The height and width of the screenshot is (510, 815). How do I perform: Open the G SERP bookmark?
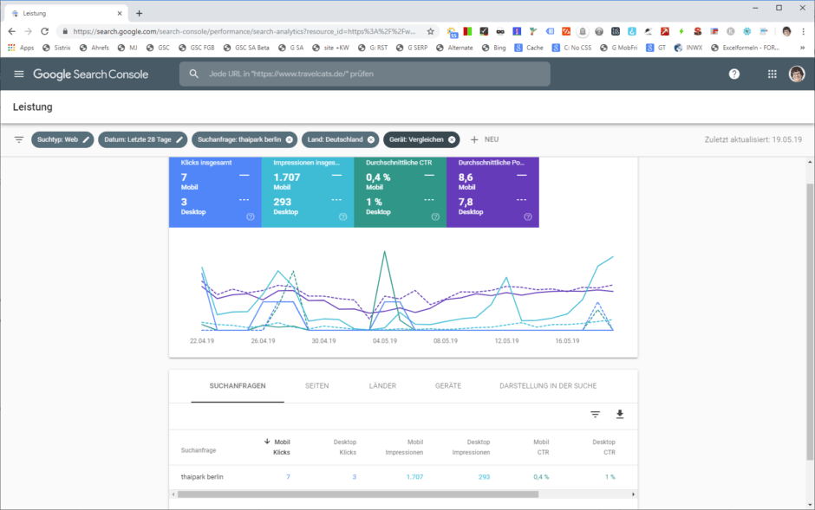coord(412,48)
